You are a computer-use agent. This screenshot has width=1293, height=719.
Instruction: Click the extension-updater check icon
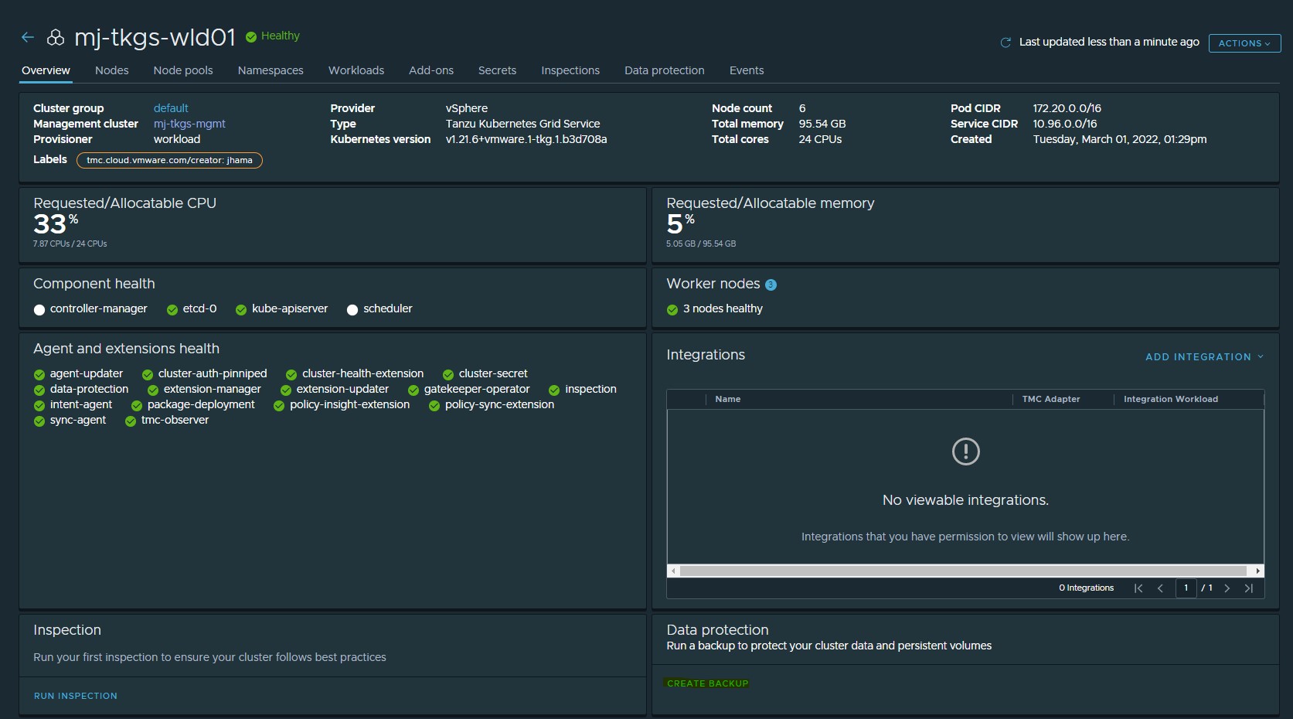point(286,390)
